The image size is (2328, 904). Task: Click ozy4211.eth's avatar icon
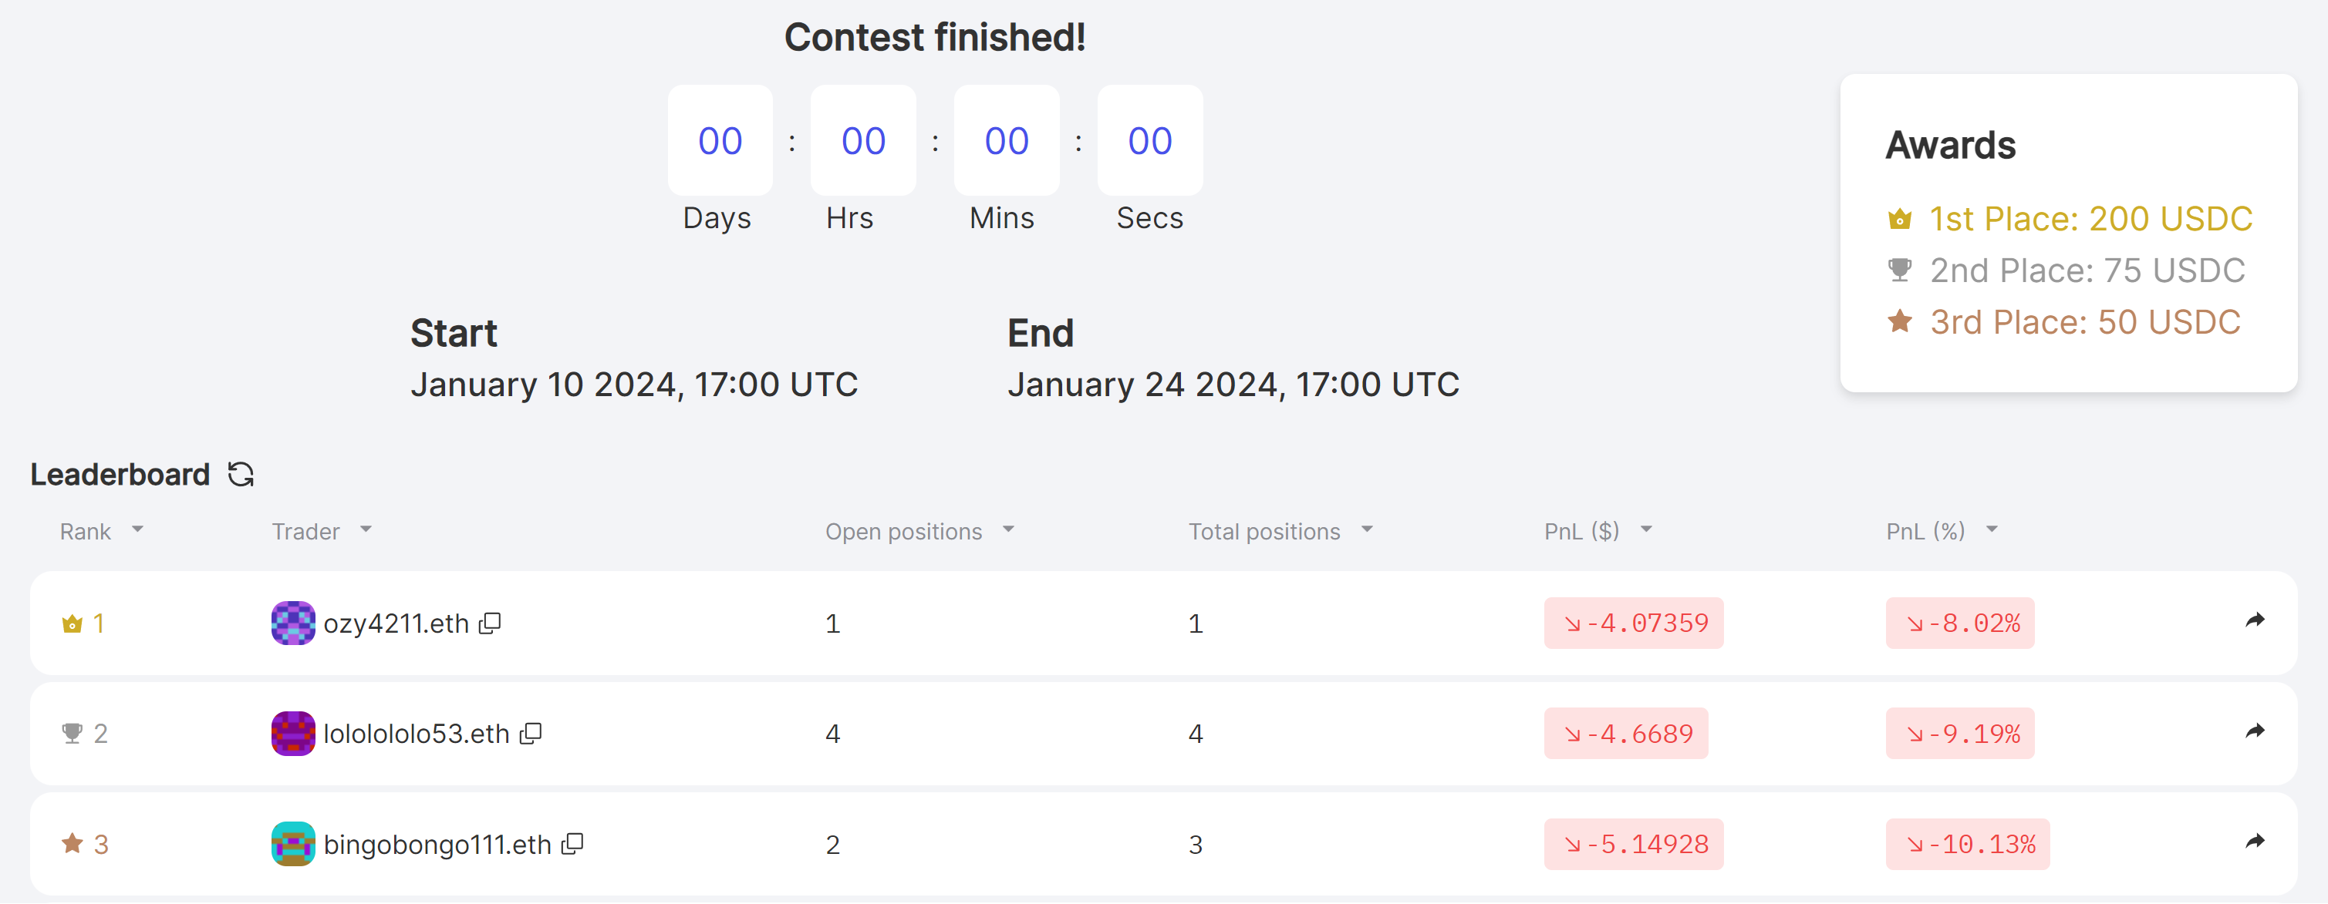[x=293, y=623]
